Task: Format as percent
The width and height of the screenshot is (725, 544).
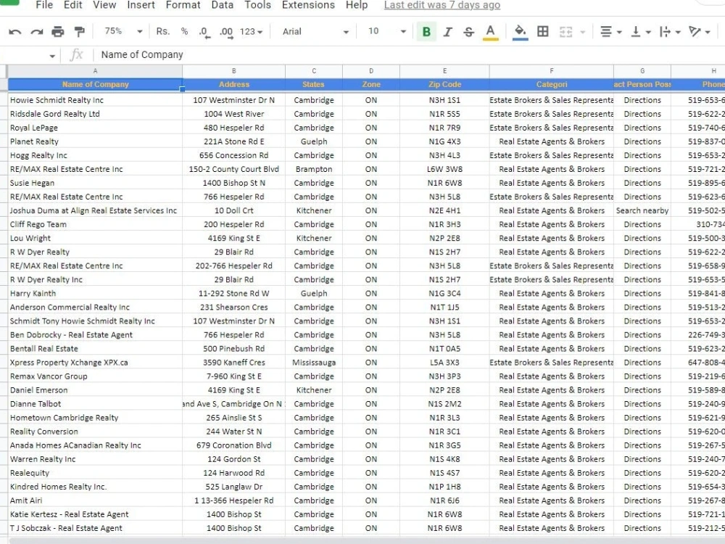Action: (x=184, y=31)
